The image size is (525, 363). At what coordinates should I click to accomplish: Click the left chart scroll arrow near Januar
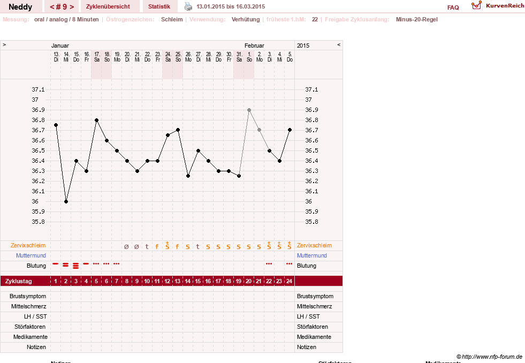point(4,44)
